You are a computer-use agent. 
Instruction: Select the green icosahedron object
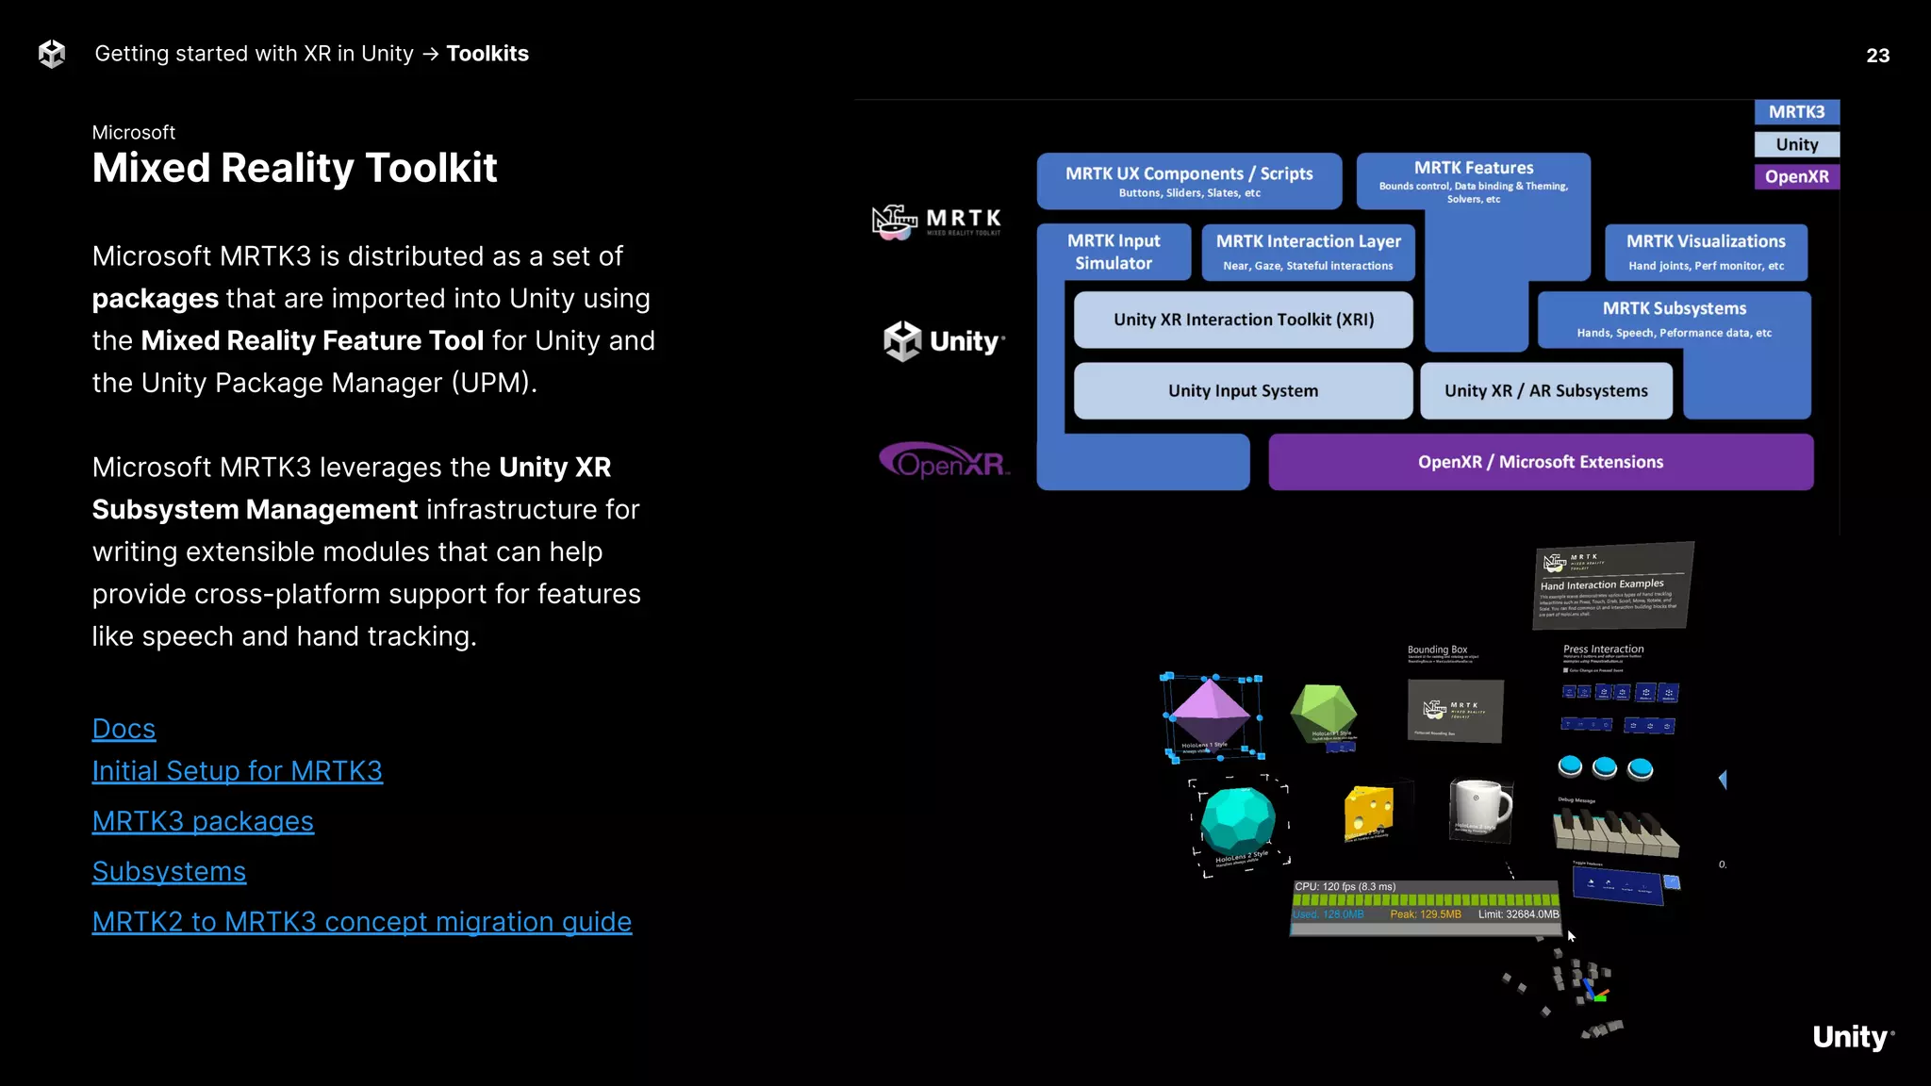[1324, 714]
